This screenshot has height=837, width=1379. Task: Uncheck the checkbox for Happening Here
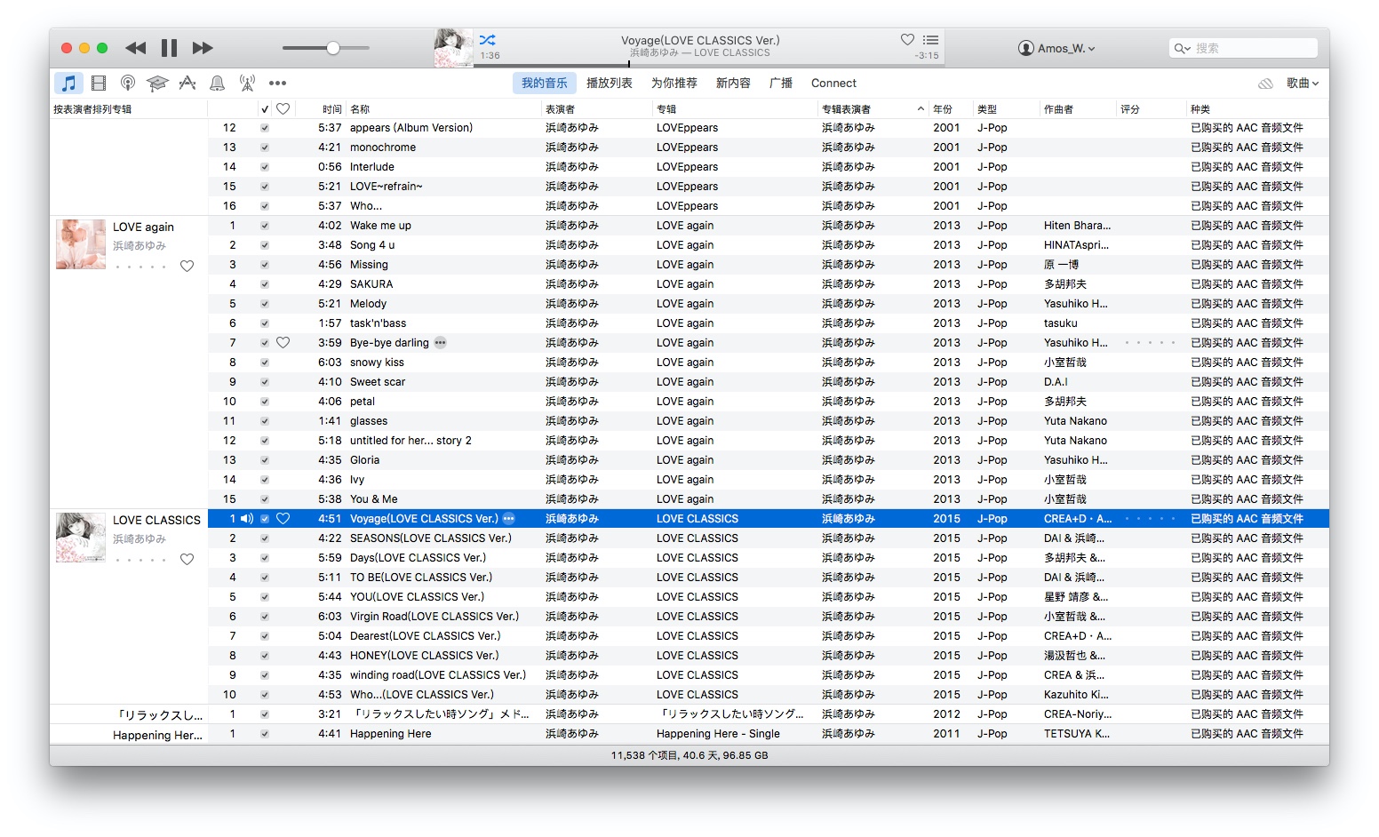(x=265, y=734)
